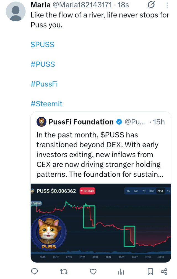Open the #PussFi hashtag
Screen dimensions: 177x279
(44, 84)
